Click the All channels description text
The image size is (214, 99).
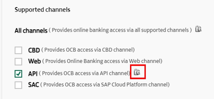click(x=120, y=30)
